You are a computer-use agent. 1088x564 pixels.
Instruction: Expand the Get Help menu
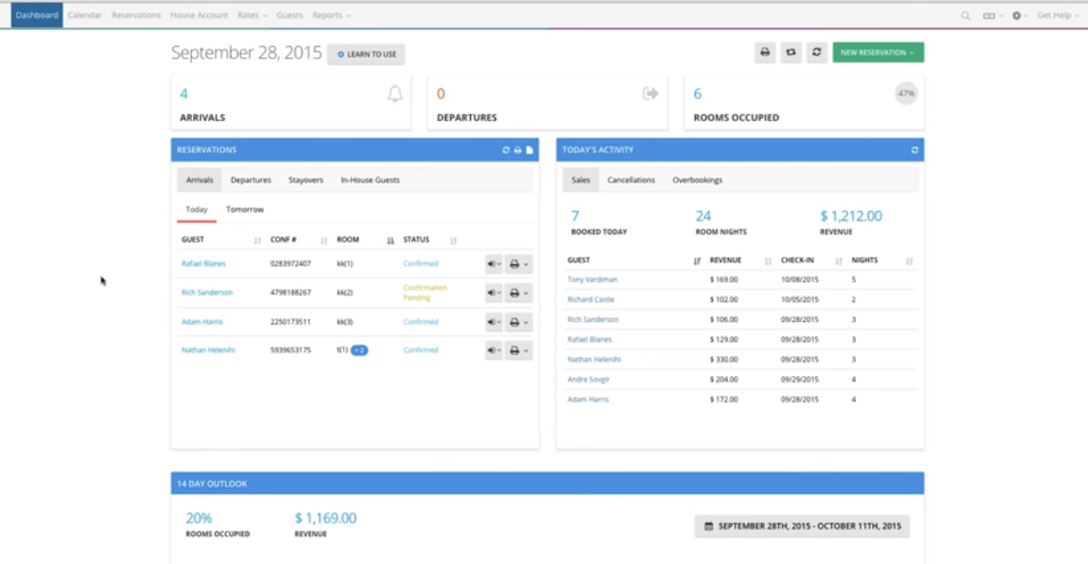click(1057, 16)
